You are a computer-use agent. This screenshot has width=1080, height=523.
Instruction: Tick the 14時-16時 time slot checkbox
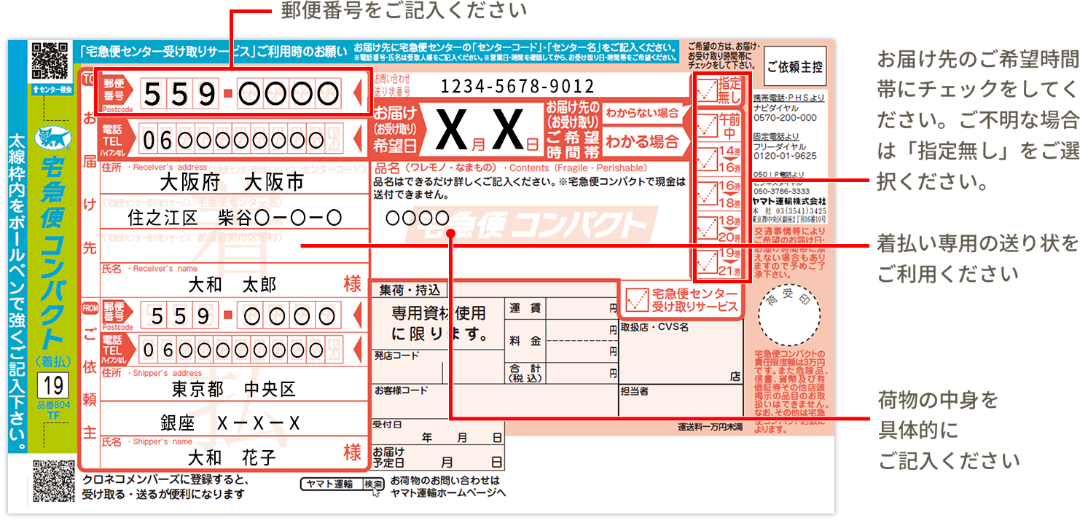[x=708, y=161]
